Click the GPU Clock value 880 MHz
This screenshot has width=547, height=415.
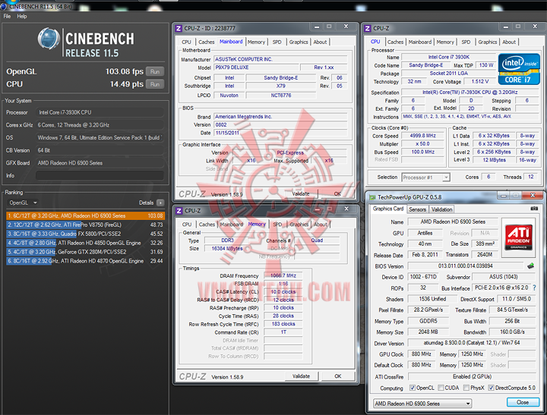click(x=421, y=354)
